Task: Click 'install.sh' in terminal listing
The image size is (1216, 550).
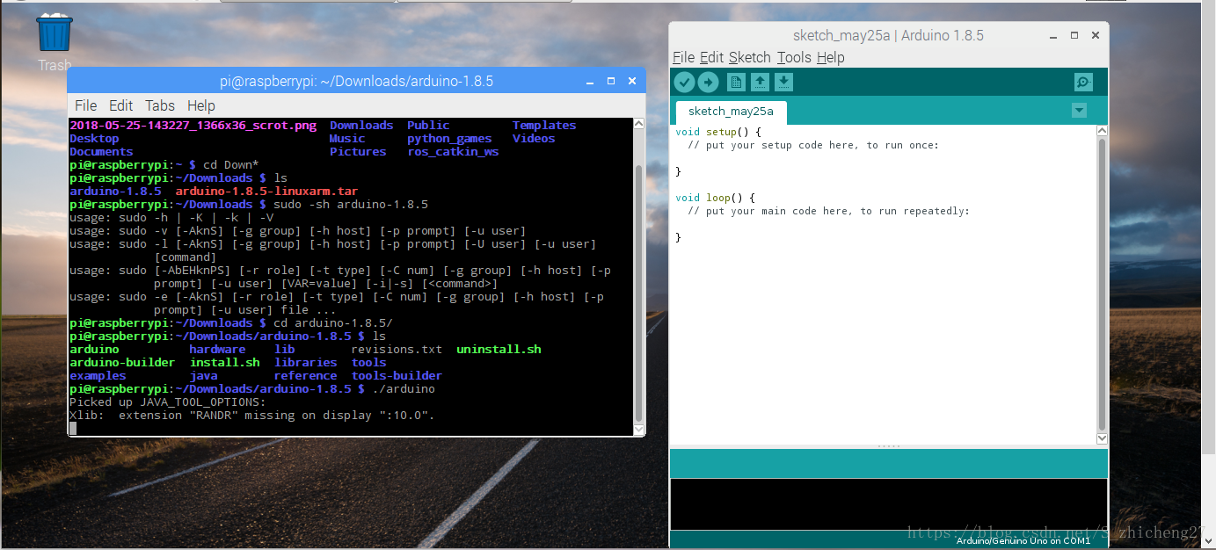Action: point(224,362)
